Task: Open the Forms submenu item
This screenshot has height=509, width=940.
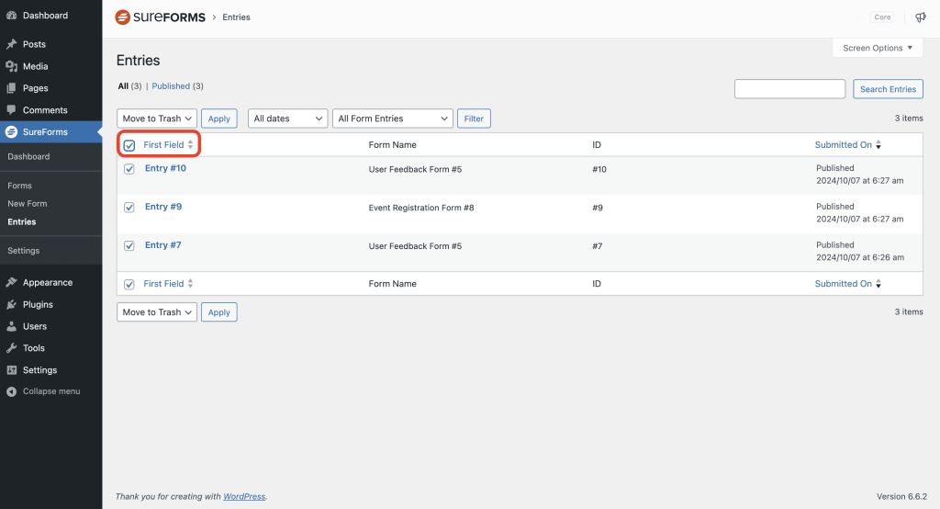Action: [x=20, y=186]
